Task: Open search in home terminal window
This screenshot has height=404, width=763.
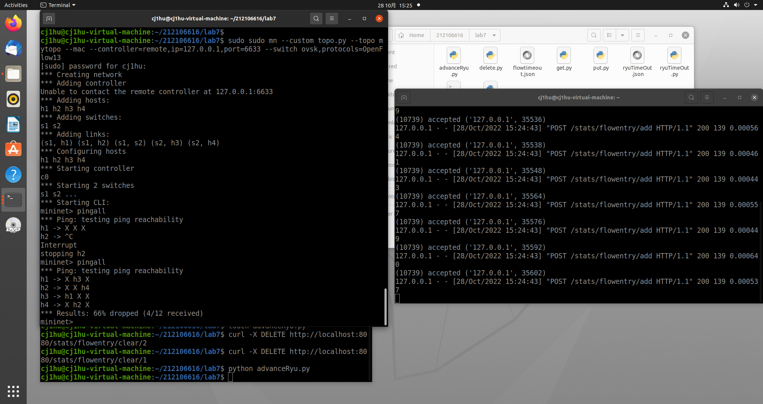Action: pyautogui.click(x=691, y=97)
